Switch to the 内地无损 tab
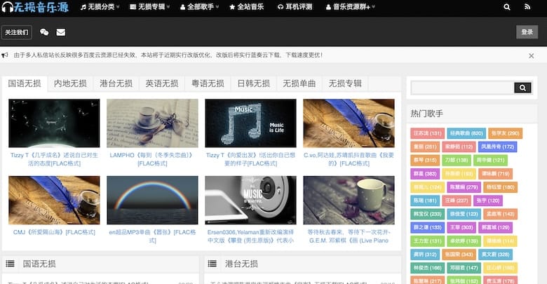The height and width of the screenshot is (284, 547). (70, 83)
